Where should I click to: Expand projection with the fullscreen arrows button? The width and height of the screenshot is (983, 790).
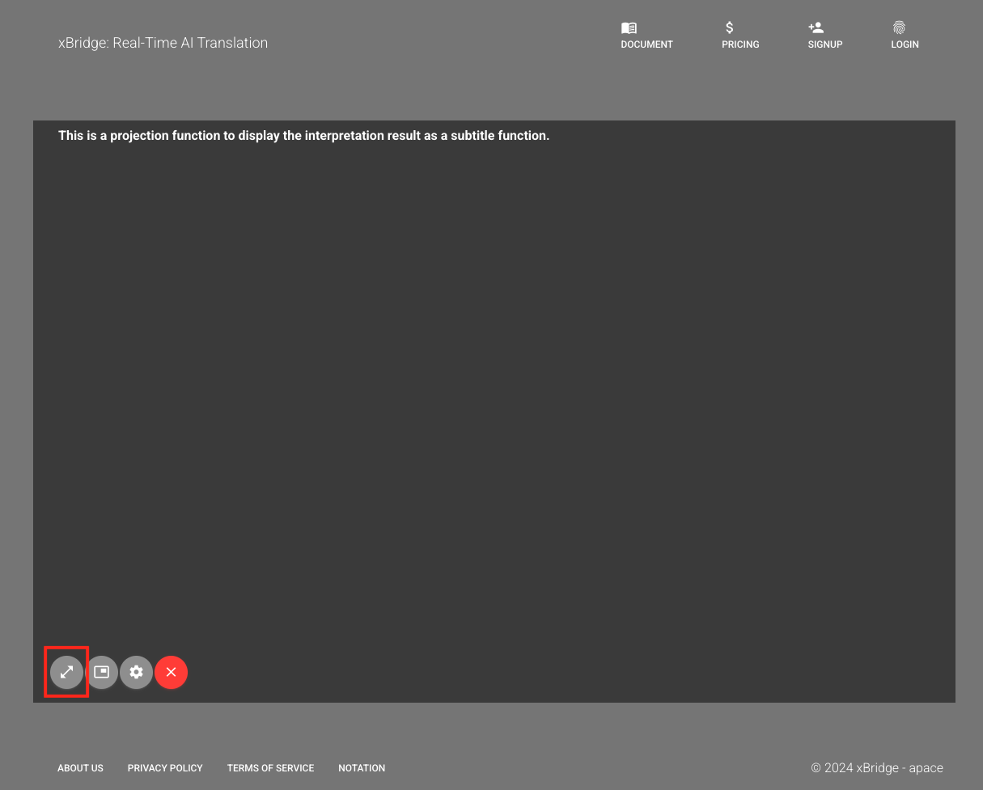[x=67, y=672]
